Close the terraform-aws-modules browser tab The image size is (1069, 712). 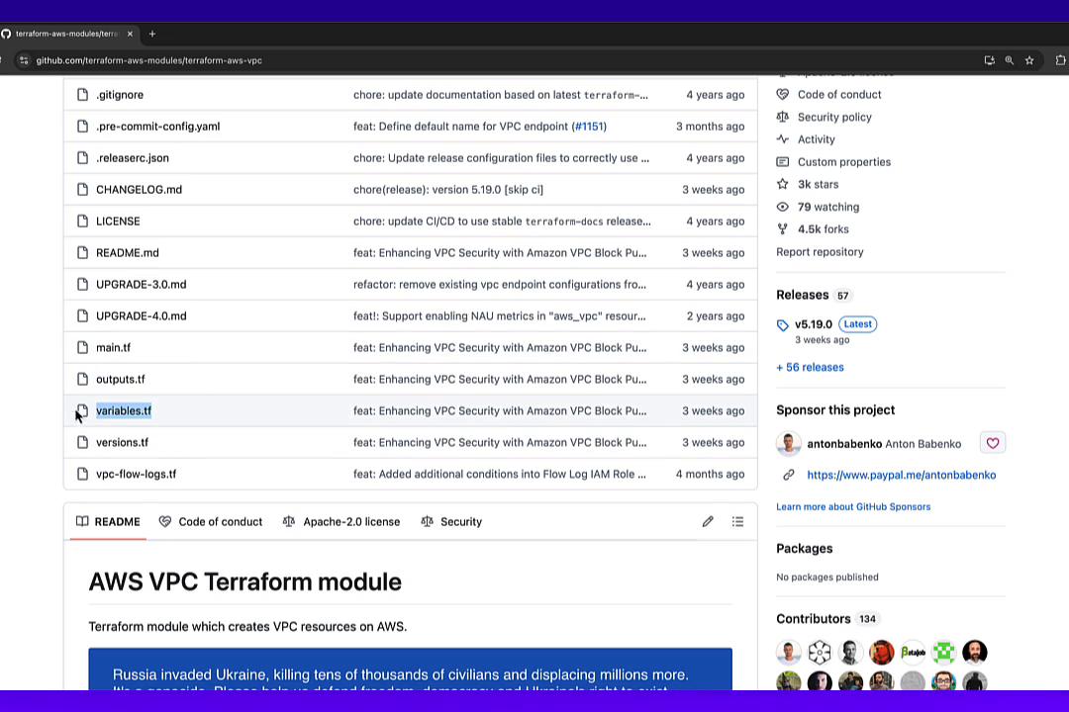coord(130,34)
